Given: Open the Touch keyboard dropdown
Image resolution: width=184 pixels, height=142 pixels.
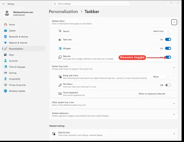Looking at the screenshot, I should click(154, 94).
